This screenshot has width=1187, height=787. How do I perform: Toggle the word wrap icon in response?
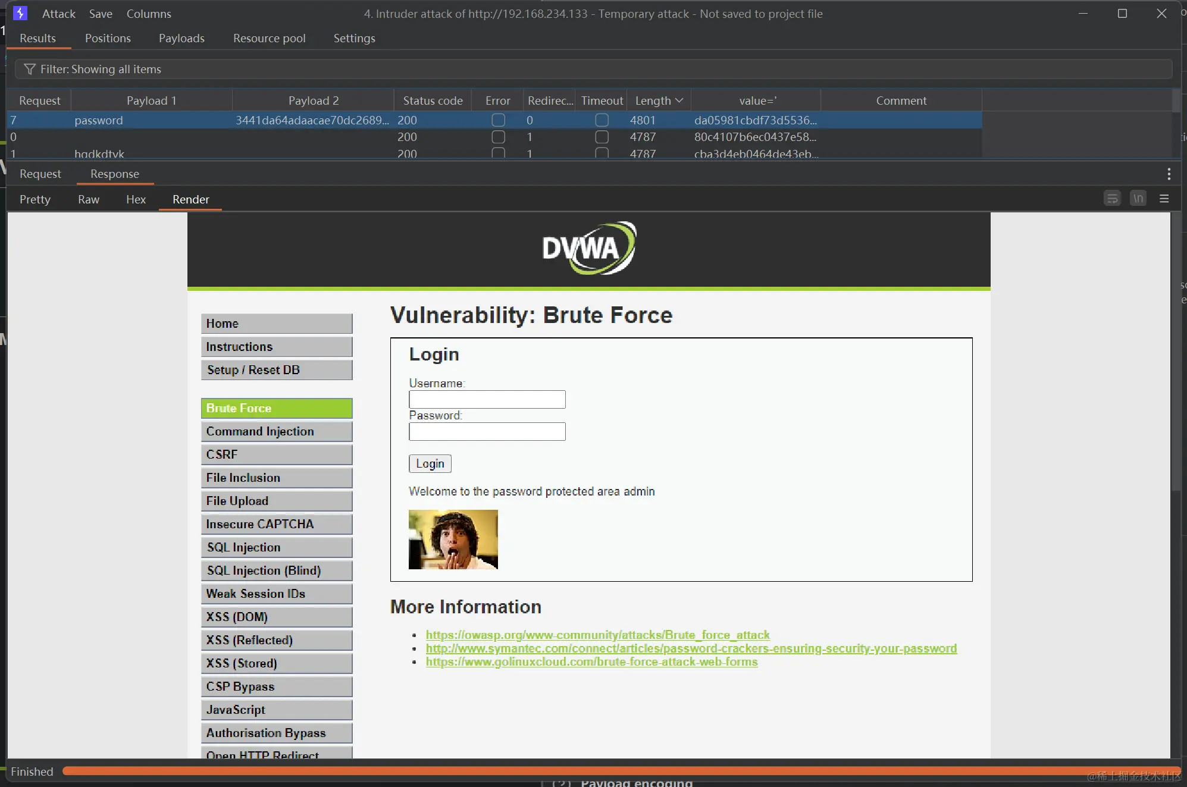click(x=1112, y=199)
